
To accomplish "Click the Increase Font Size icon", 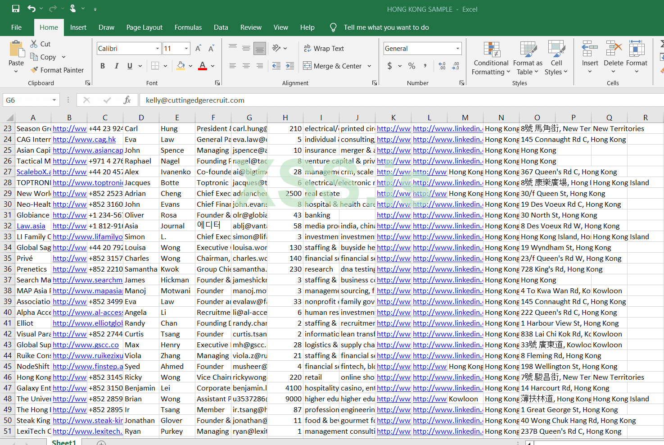I will pos(198,48).
